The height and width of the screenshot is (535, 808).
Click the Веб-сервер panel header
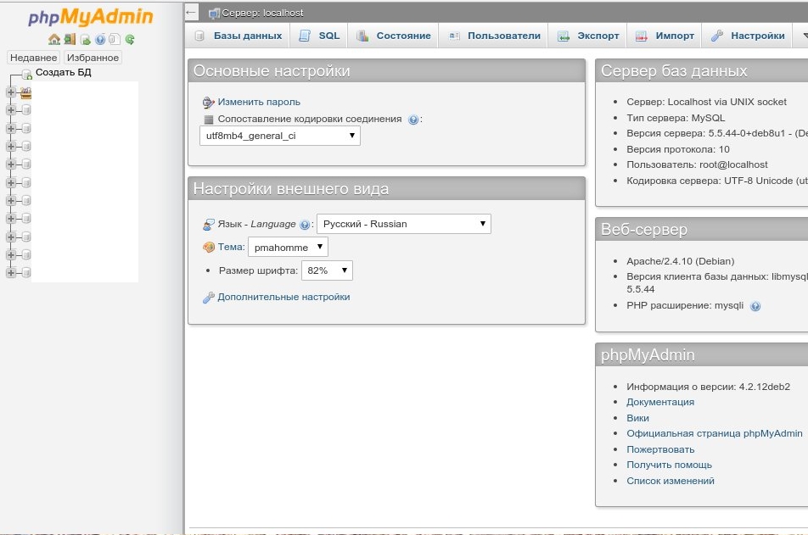pos(701,230)
